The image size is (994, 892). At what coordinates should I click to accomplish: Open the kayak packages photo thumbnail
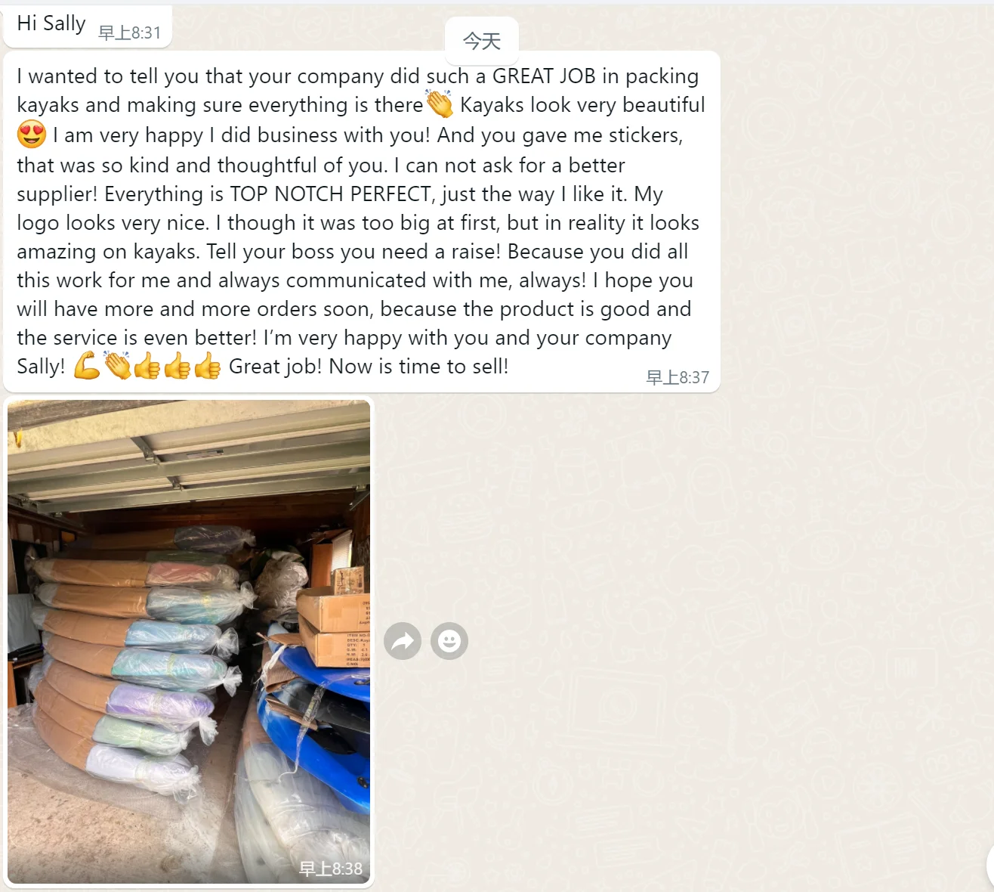(189, 642)
